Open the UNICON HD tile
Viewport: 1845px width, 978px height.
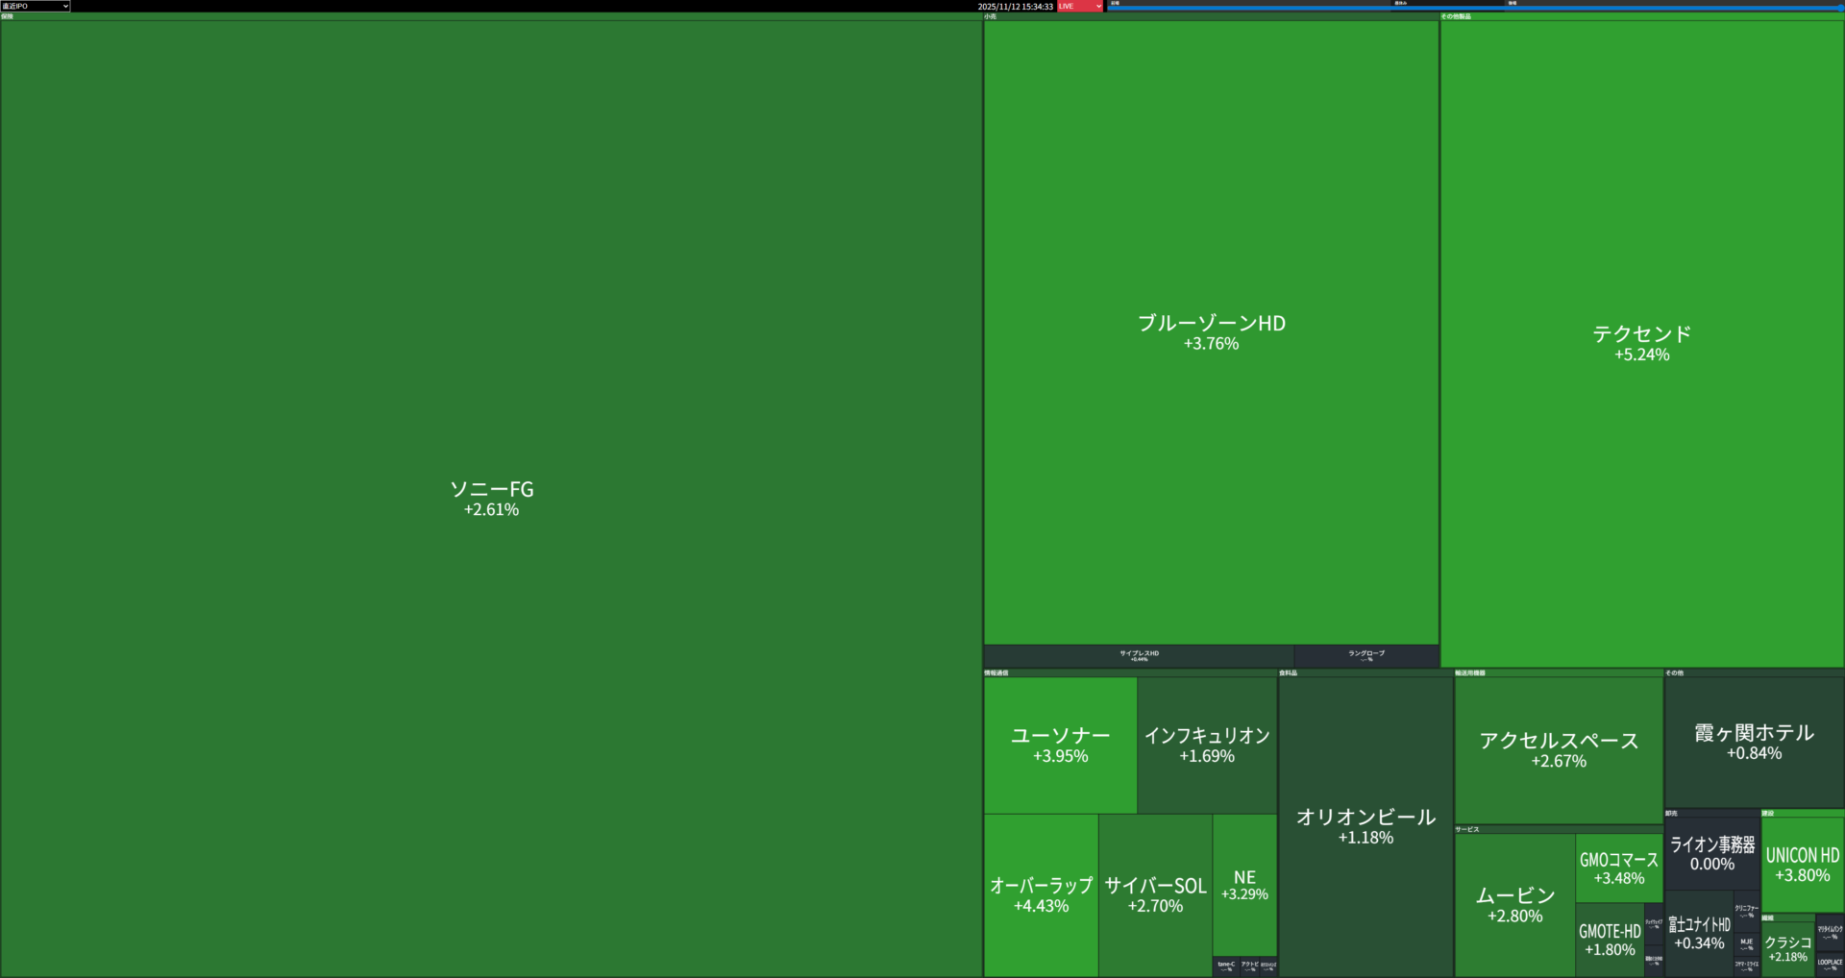coord(1802,864)
